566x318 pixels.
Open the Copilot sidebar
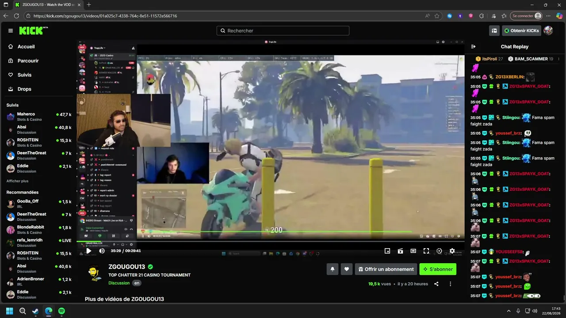(x=559, y=16)
